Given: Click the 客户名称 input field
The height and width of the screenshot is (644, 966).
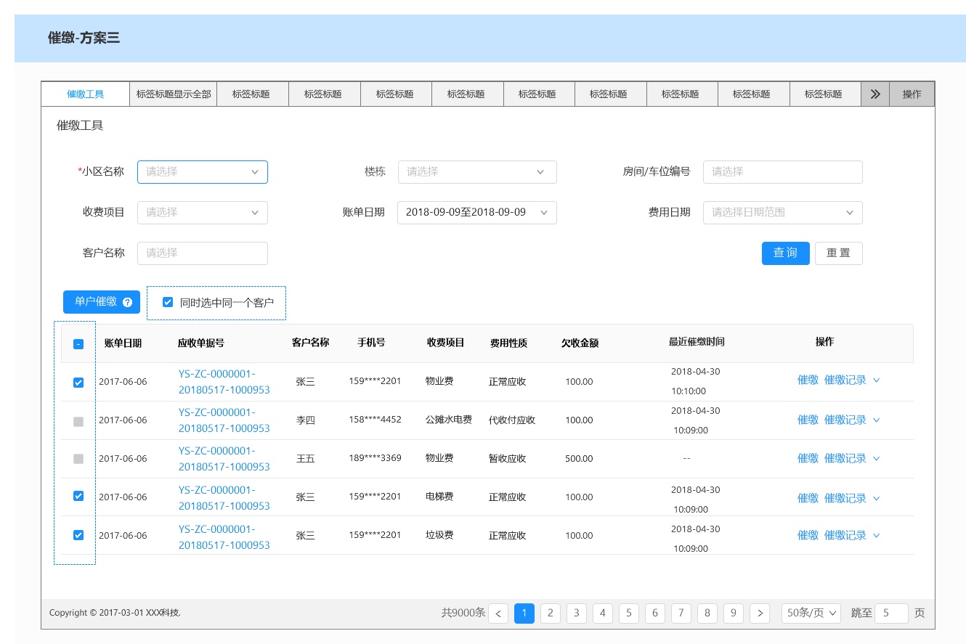Looking at the screenshot, I should (203, 253).
